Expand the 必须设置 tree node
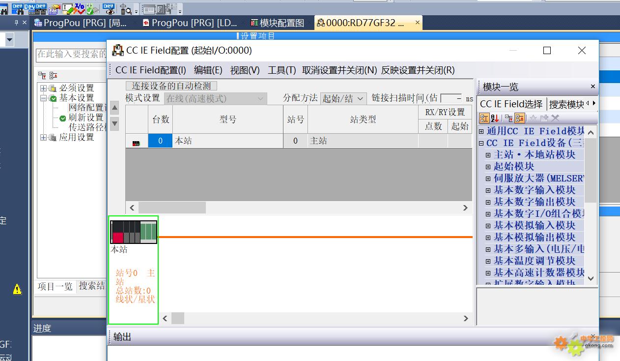The image size is (620, 361). tap(43, 88)
